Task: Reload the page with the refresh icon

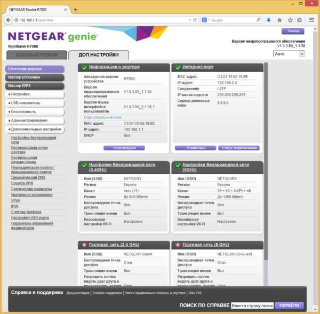Action: pos(195,20)
